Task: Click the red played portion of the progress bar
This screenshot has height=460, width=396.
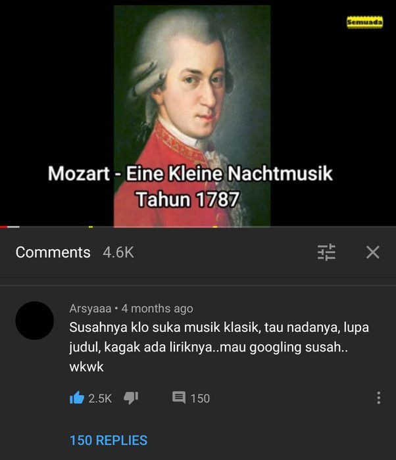Action: click(3, 227)
